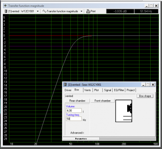Click the crosshair icon in Transfer function title bar
The height and width of the screenshot is (149, 162).
5,6
